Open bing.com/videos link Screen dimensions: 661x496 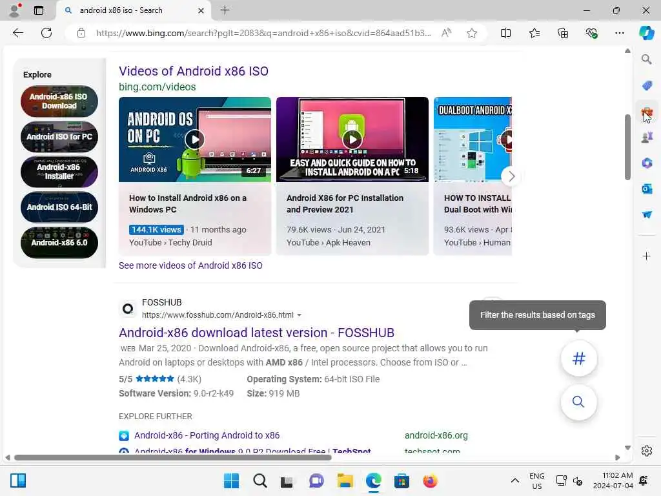(x=158, y=87)
